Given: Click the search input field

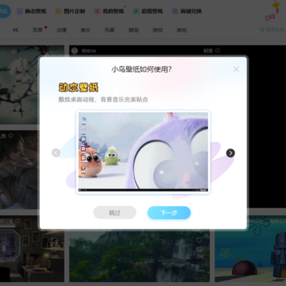Looking at the screenshot, I should (271, 29).
